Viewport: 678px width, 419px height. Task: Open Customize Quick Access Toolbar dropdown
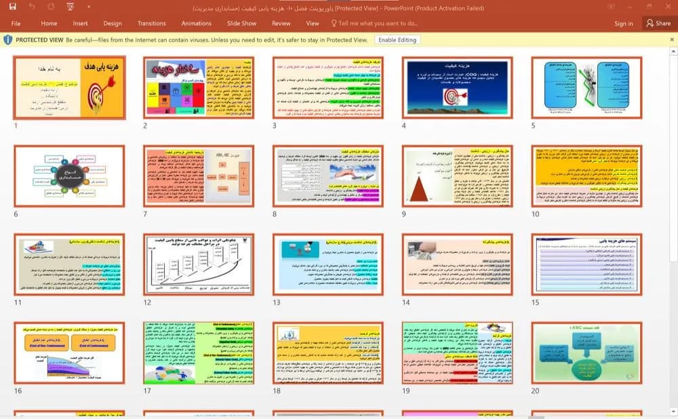point(88,7)
